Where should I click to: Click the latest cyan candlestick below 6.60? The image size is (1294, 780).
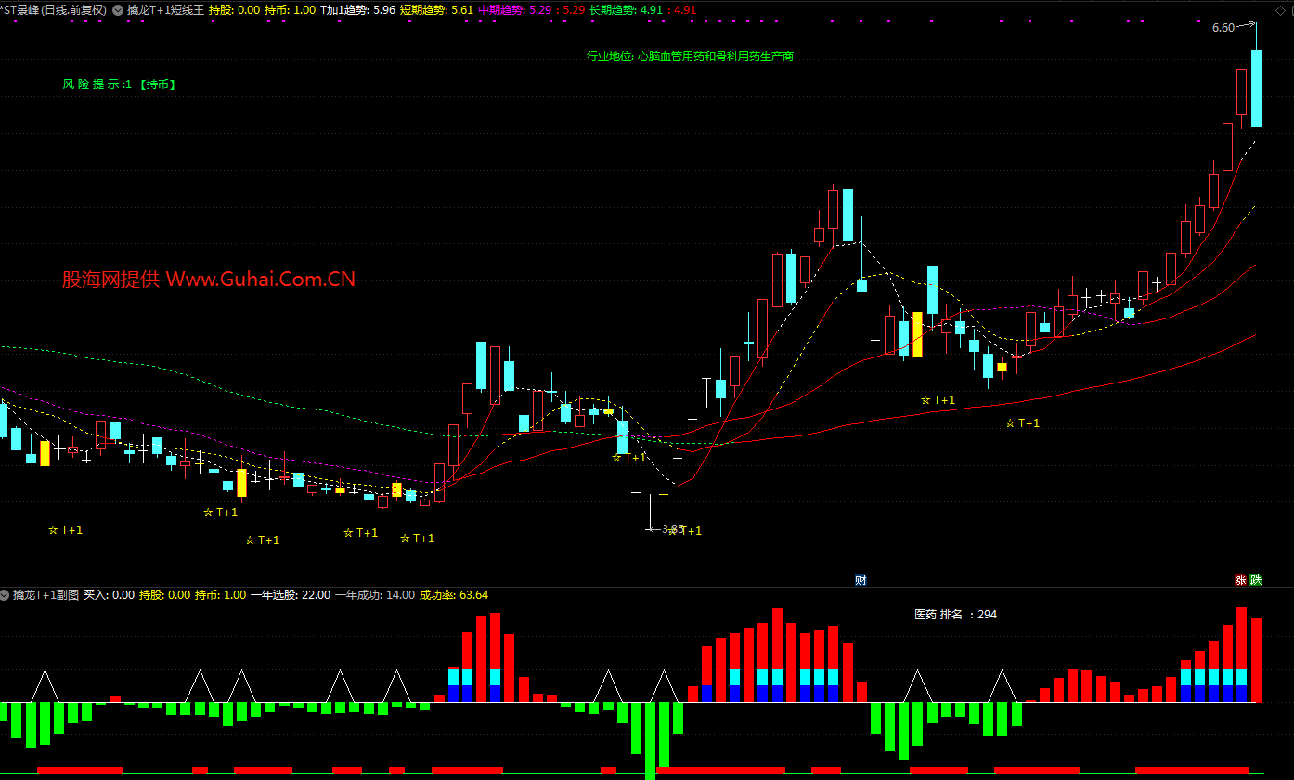1256,88
